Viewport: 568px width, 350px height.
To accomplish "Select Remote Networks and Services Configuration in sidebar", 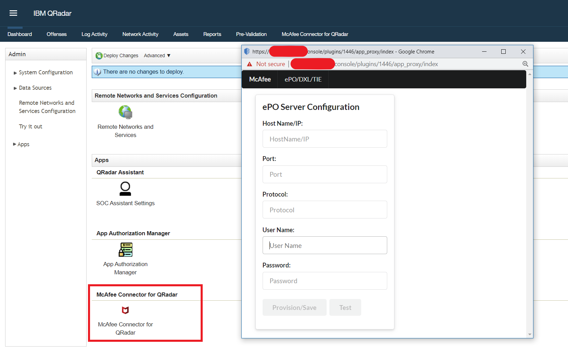I will 47,107.
